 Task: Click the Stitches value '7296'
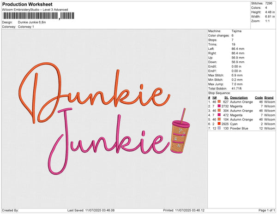[269, 3]
